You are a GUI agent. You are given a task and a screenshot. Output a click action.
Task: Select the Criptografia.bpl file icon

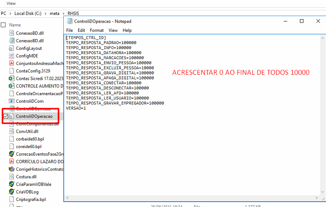point(12,199)
